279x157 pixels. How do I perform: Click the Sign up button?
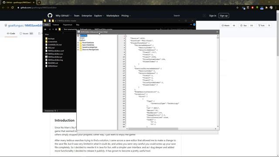click(x=224, y=16)
